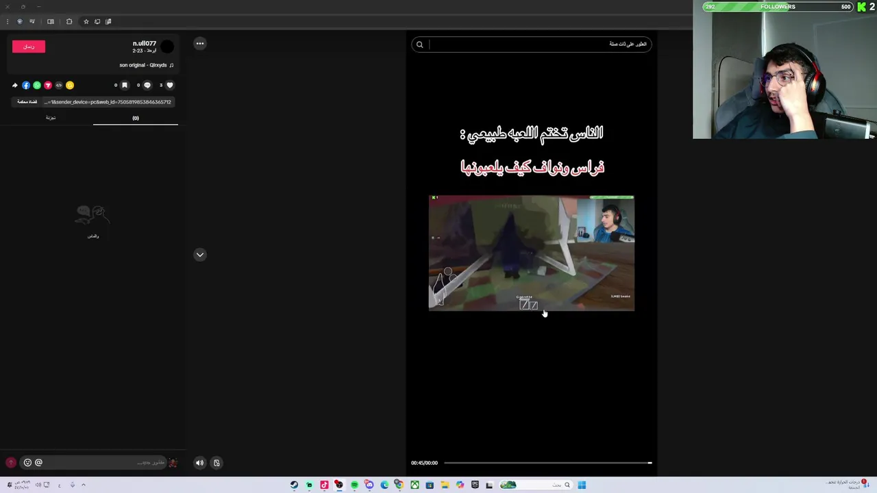Open the browser split screen icon

tap(51, 21)
